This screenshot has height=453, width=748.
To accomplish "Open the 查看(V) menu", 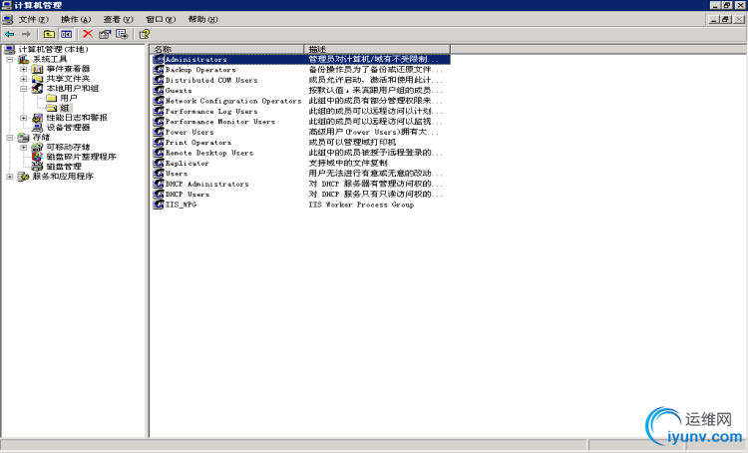I will click(x=118, y=19).
